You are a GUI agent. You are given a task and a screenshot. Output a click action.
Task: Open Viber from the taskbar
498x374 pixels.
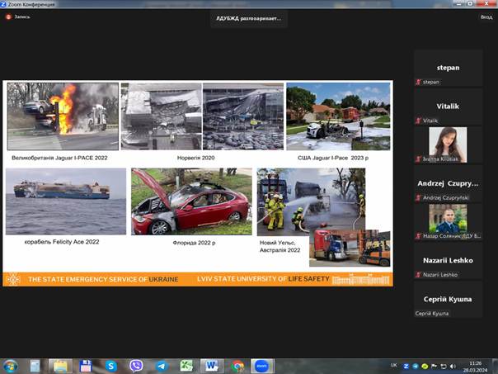(x=136, y=365)
